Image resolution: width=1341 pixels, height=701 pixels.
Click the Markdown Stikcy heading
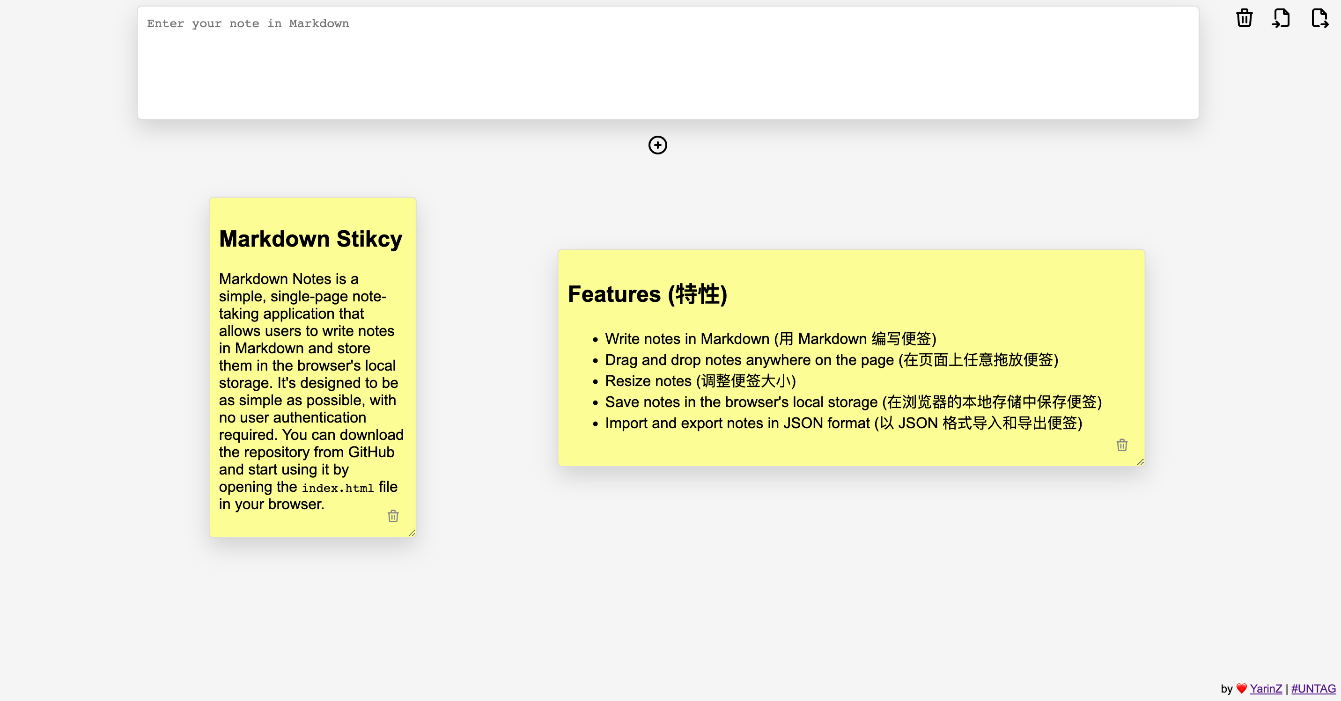point(311,239)
